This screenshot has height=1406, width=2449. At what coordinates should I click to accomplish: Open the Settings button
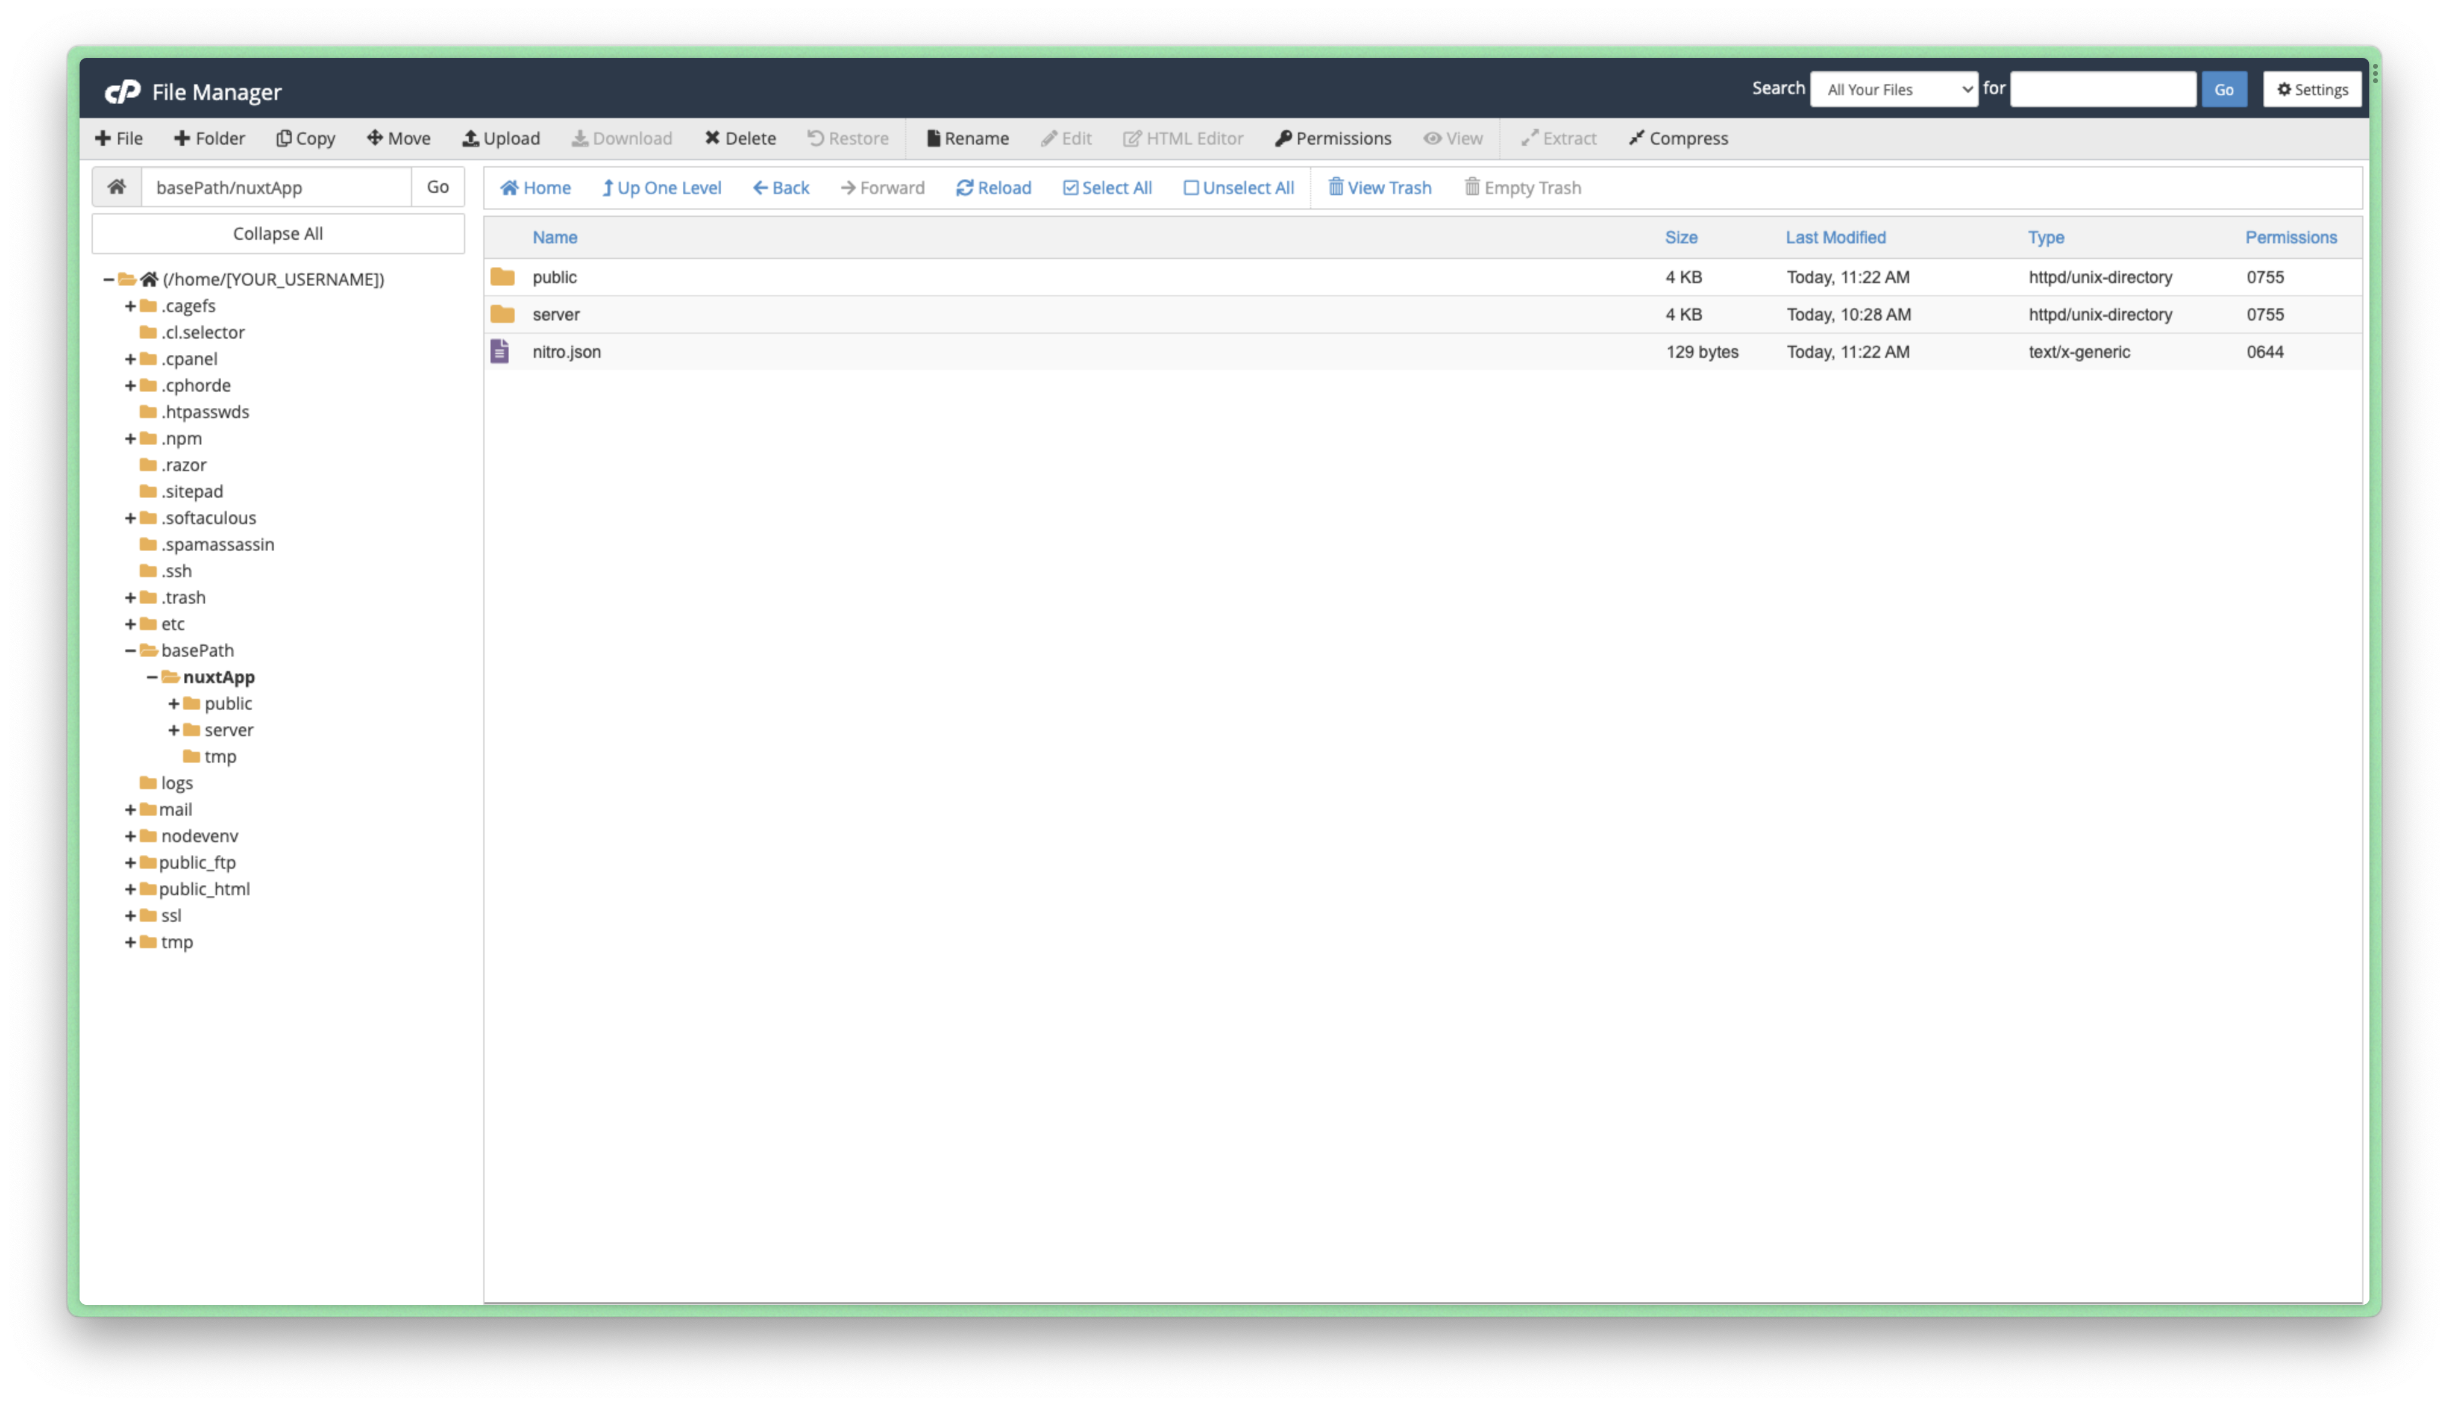click(x=2312, y=89)
